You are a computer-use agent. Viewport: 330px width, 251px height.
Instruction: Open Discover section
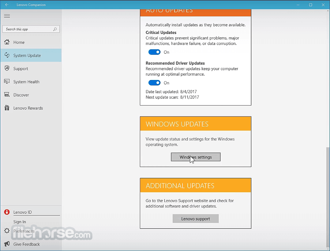[x=31, y=95]
